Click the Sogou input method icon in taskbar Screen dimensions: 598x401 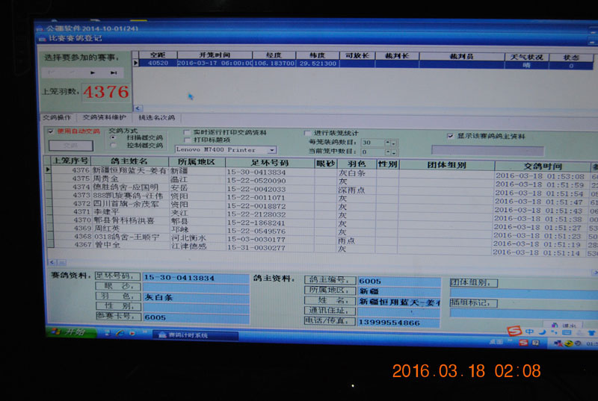[x=514, y=331]
